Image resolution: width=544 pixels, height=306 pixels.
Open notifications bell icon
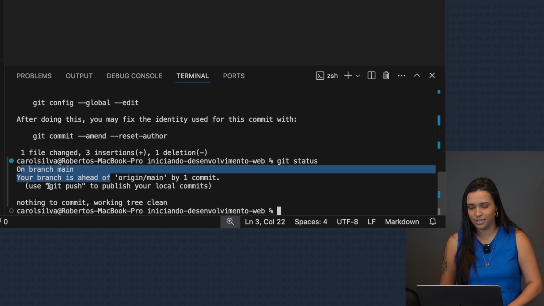[x=433, y=222]
